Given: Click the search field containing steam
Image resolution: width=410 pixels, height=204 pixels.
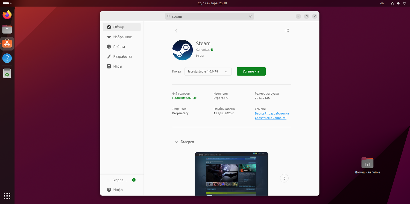Looking at the screenshot, I should 210,16.
